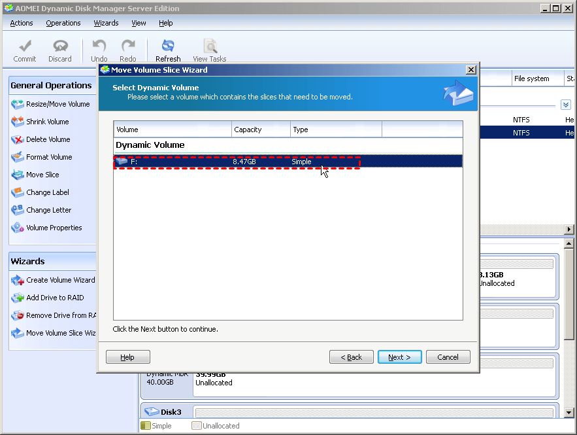Click the disk panel scroll down arrow
577x435 pixels.
569,413
